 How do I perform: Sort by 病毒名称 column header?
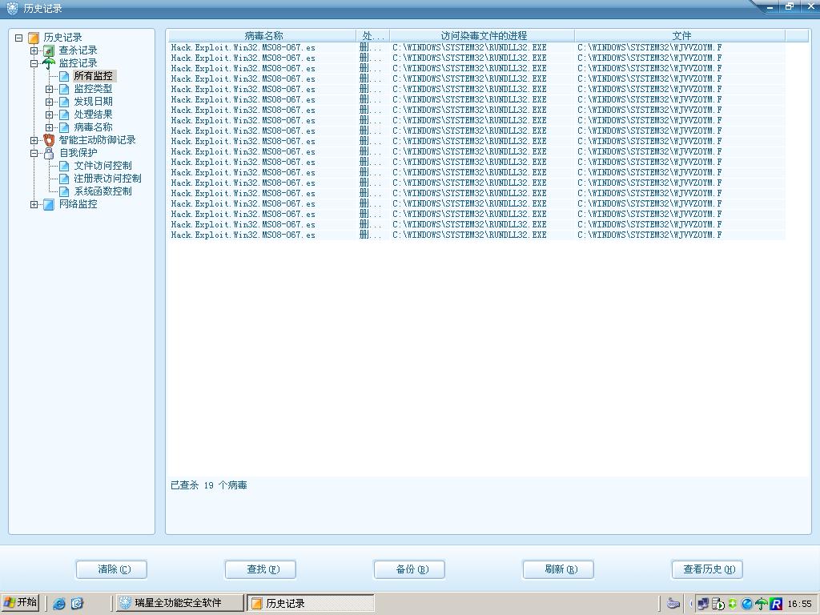click(x=262, y=35)
